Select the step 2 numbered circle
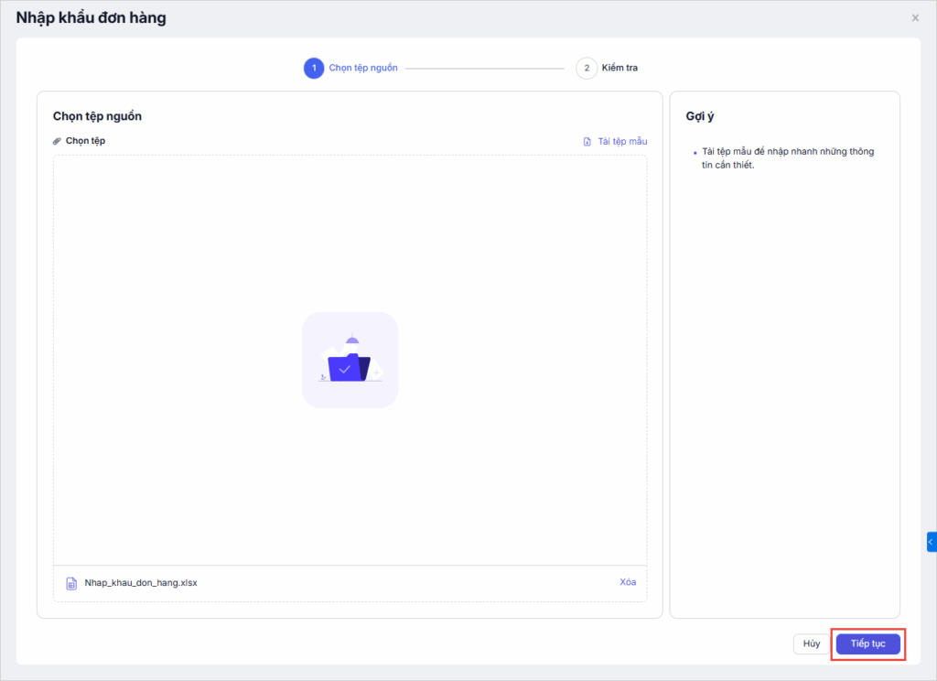The image size is (937, 681). [x=587, y=69]
